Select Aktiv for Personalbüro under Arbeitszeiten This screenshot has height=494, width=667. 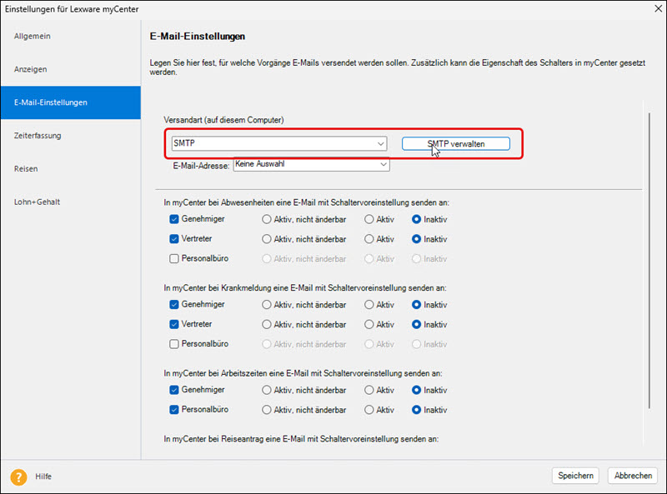pos(369,410)
